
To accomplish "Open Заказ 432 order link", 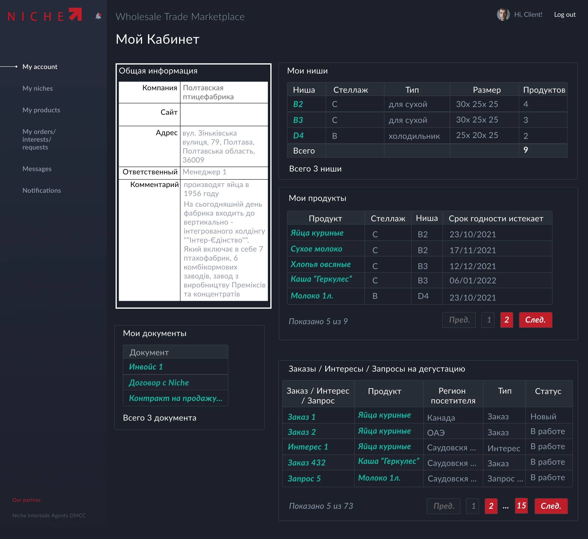I will point(306,463).
